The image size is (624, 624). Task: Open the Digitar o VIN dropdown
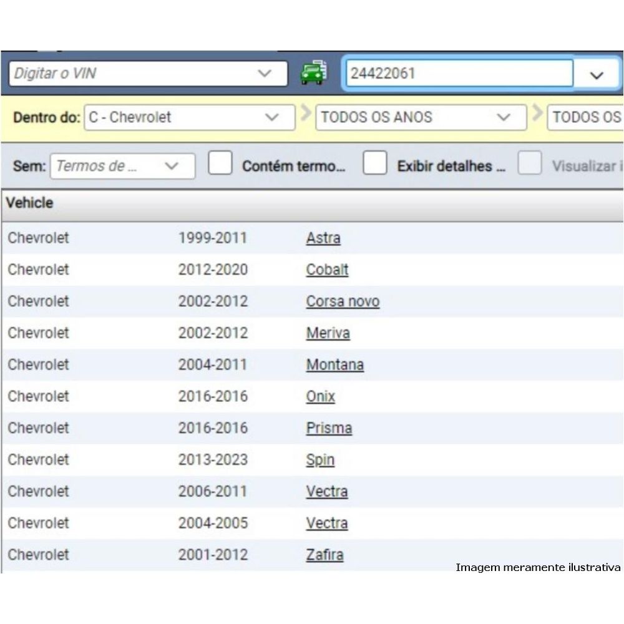148,73
